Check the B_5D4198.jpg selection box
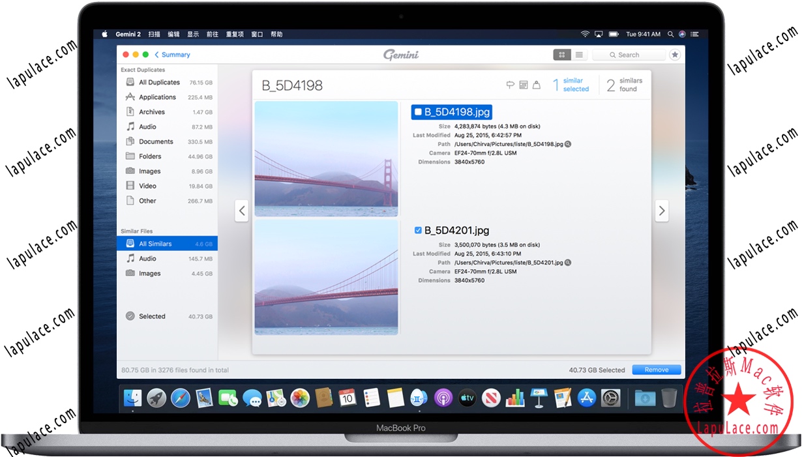Image resolution: width=802 pixels, height=457 pixels. click(419, 111)
